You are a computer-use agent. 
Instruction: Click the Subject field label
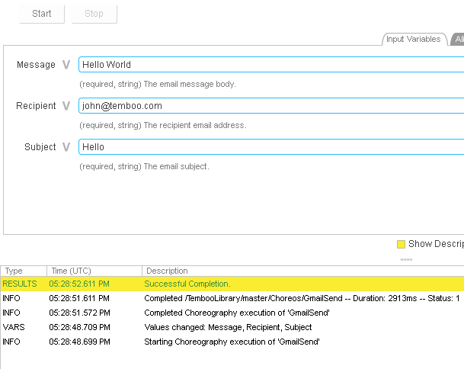click(40, 147)
